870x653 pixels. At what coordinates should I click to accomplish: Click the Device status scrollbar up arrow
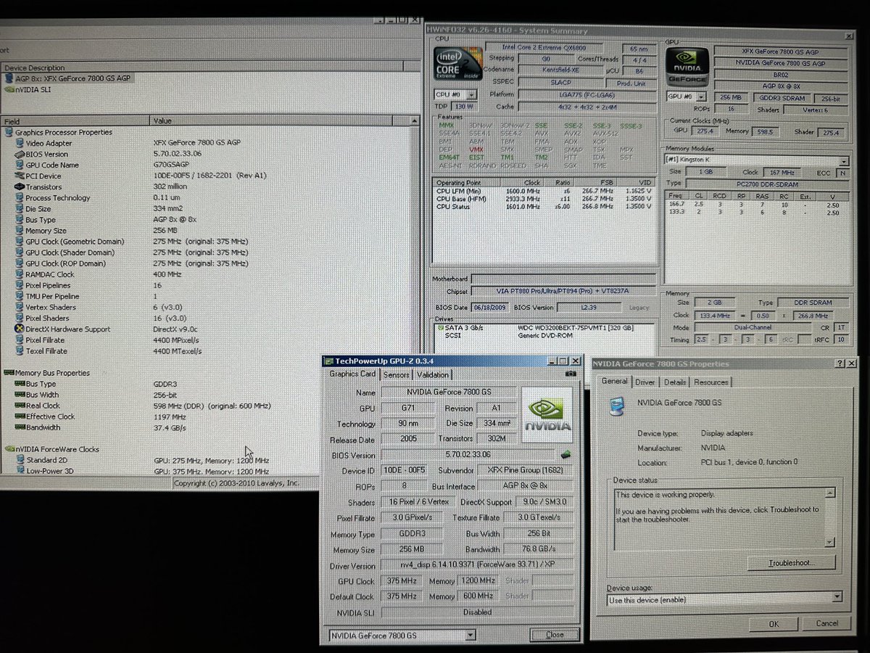(x=829, y=493)
